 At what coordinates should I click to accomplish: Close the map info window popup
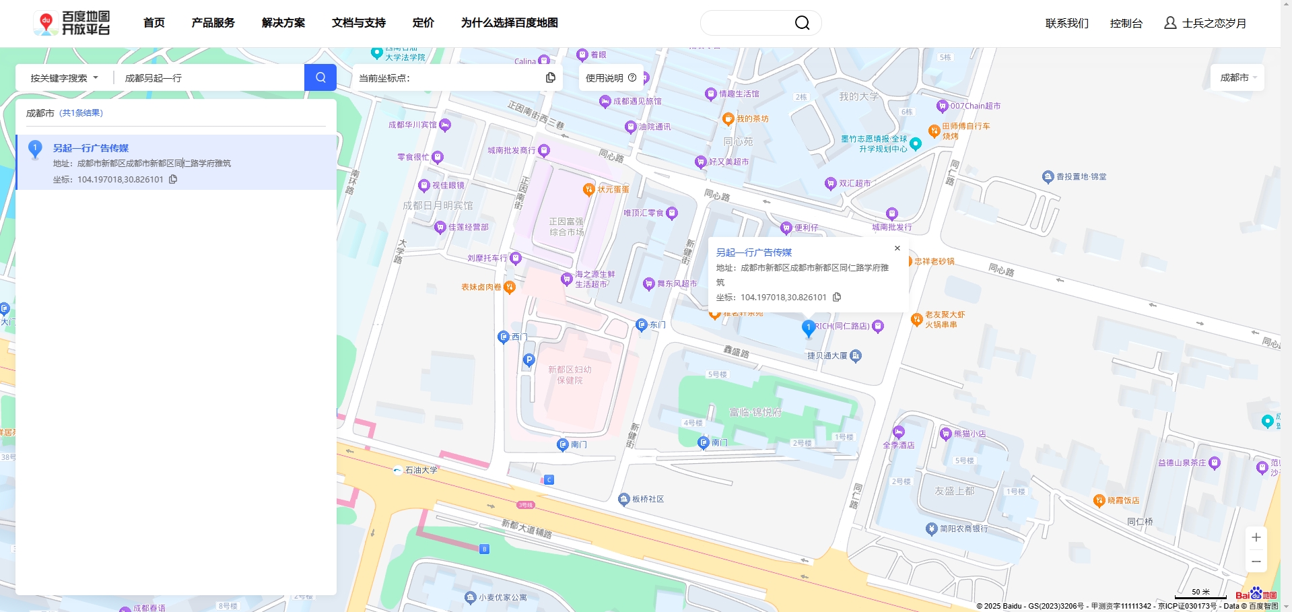897,248
